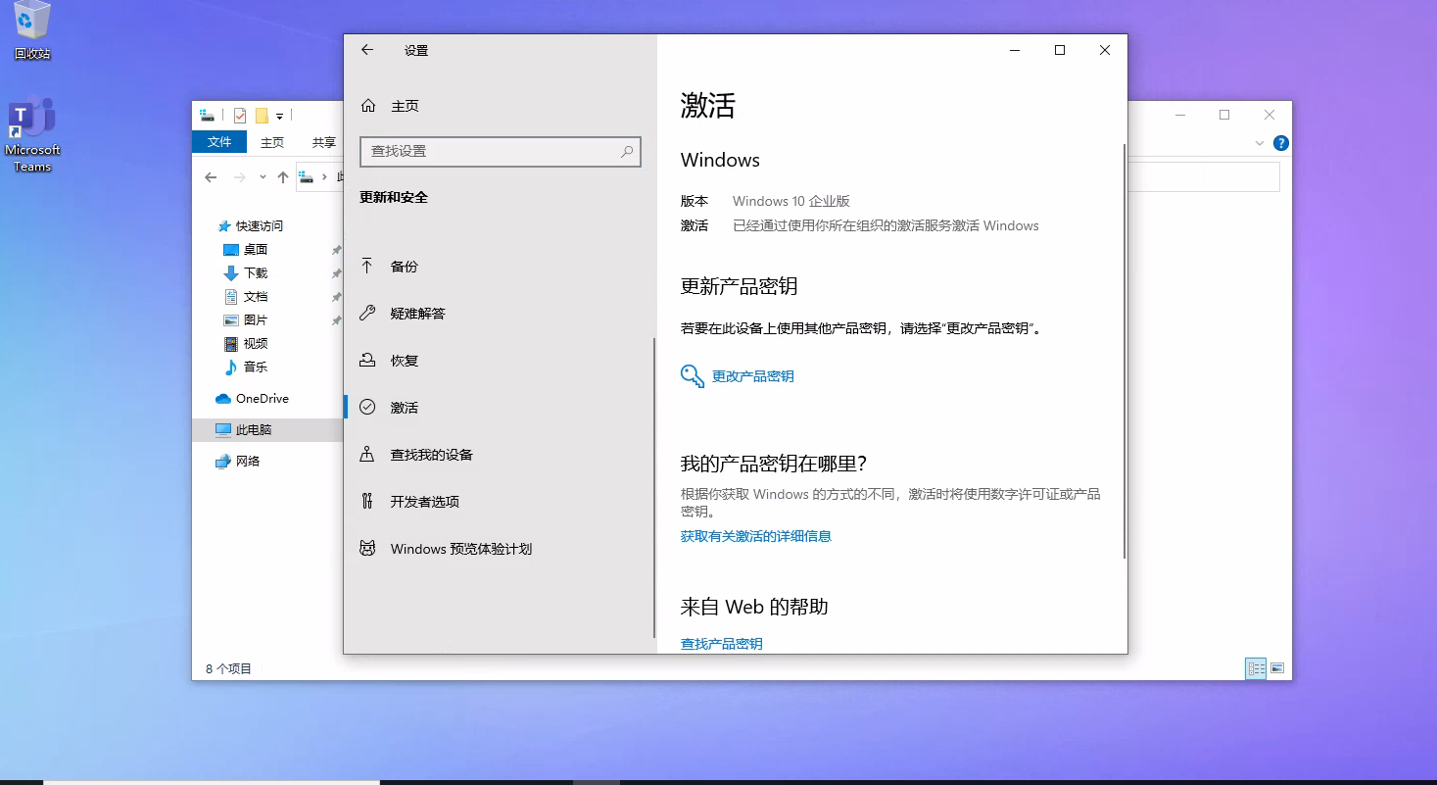Click the Explorer back navigation arrow

(x=211, y=177)
